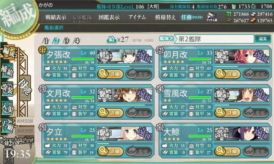Click the 編成 organization sidebar icon
274x164 pixels.
point(8,52)
